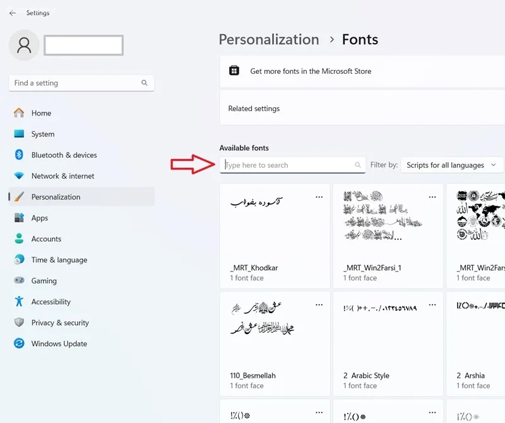
Task: Open more options for 110_Besmellah font
Action: (x=319, y=305)
